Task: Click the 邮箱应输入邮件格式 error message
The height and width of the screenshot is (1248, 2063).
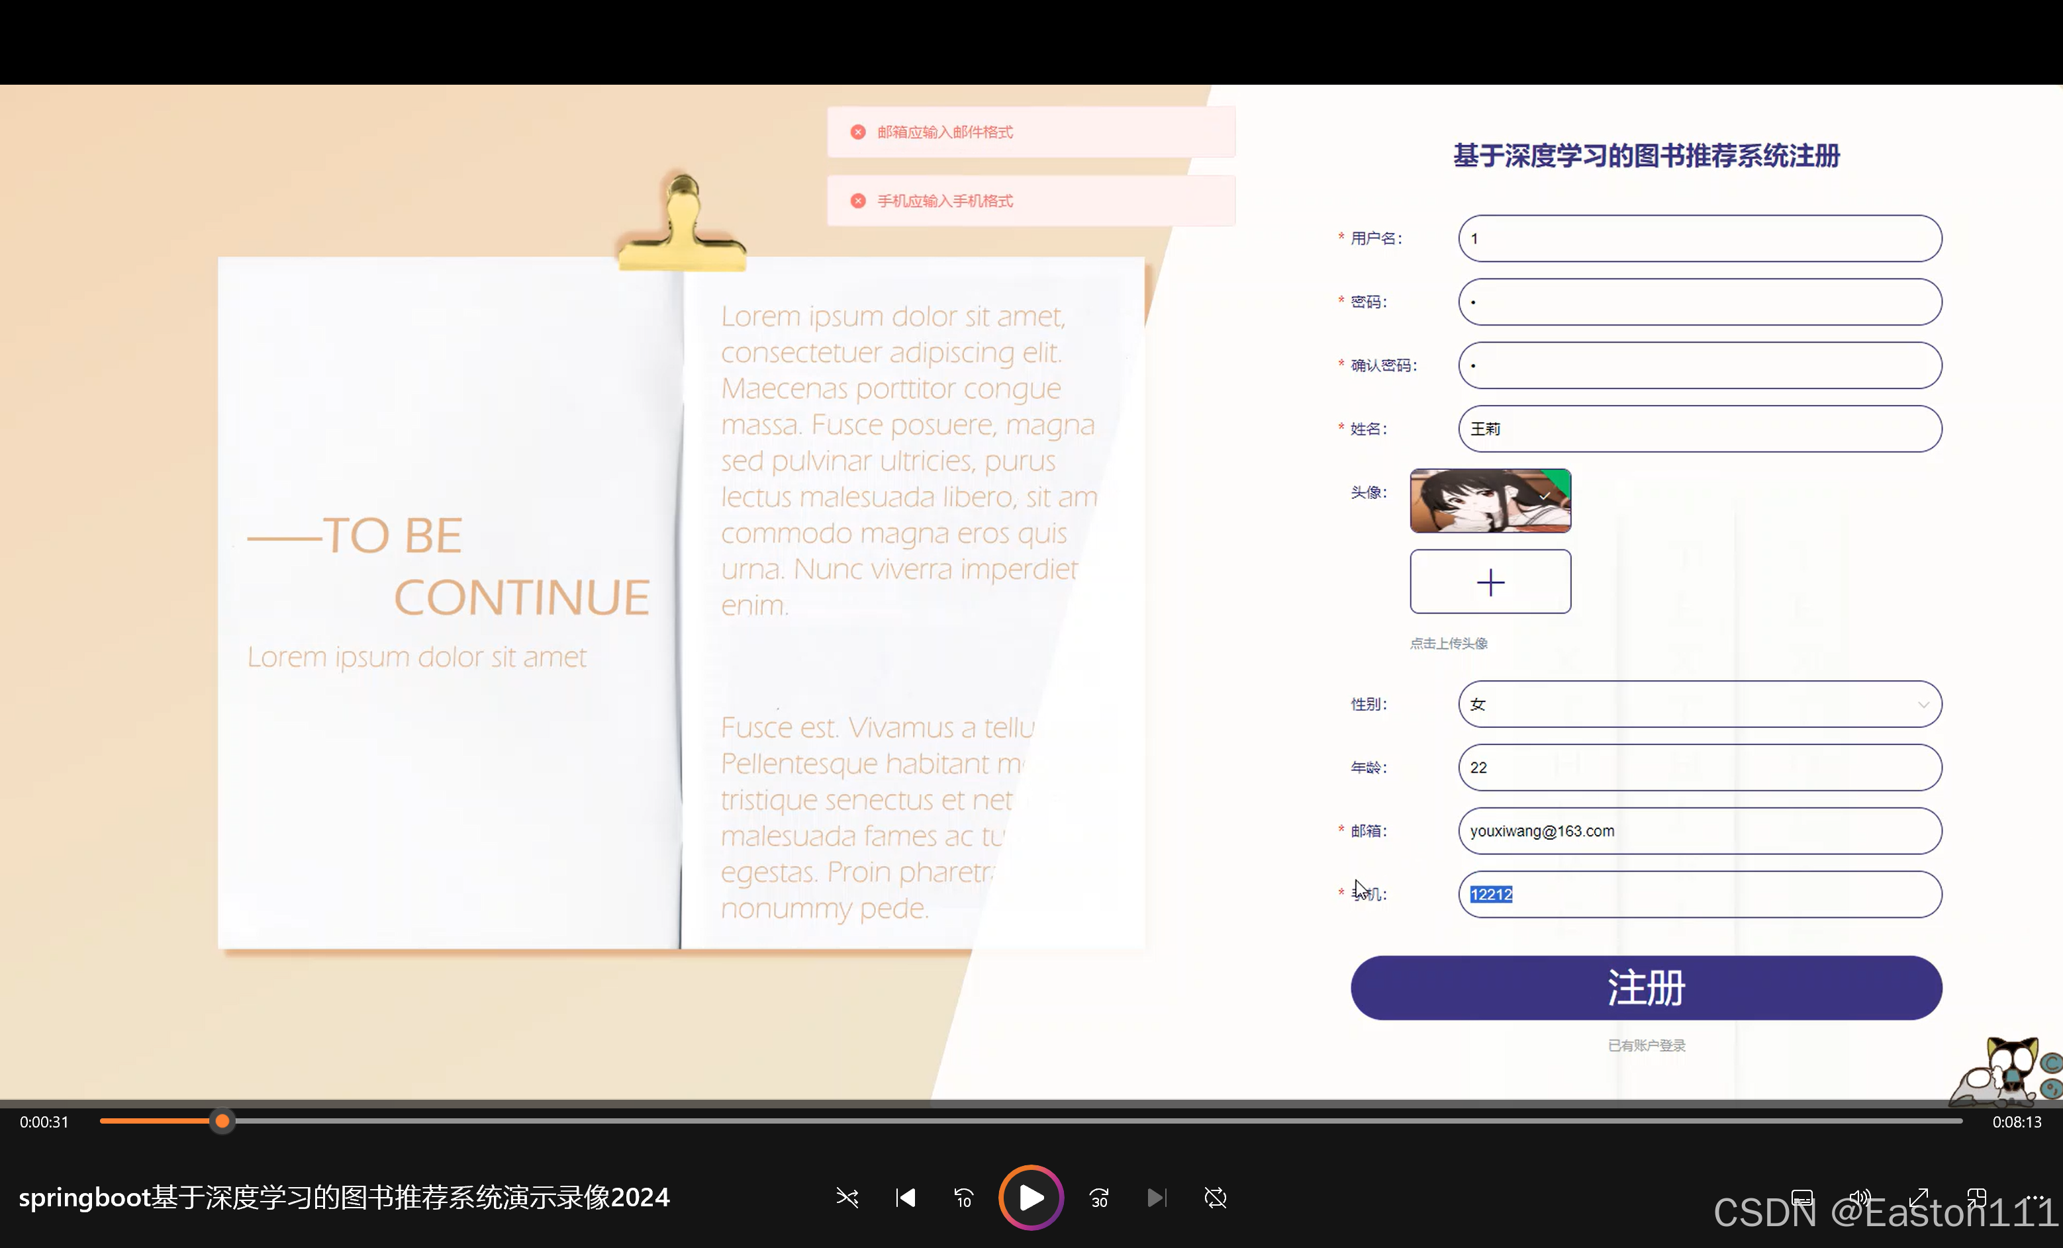Action: pos(944,132)
